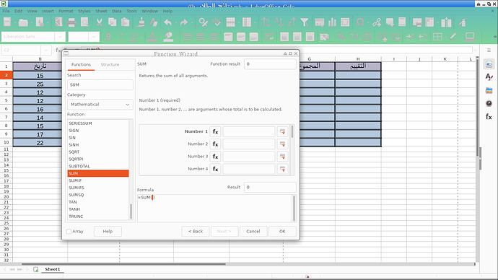Click the Cut scissors icon in toolbar
The image size is (498, 280).
pyautogui.click(x=99, y=22)
